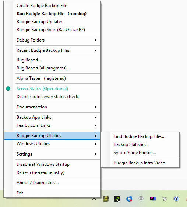
Task: Select Refresh (re-read registry)
Action: [x=52, y=172]
